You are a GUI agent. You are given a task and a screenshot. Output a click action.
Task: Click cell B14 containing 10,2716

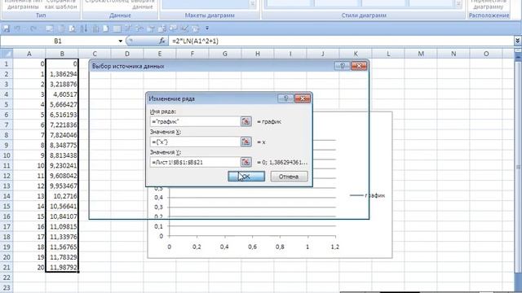62,196
